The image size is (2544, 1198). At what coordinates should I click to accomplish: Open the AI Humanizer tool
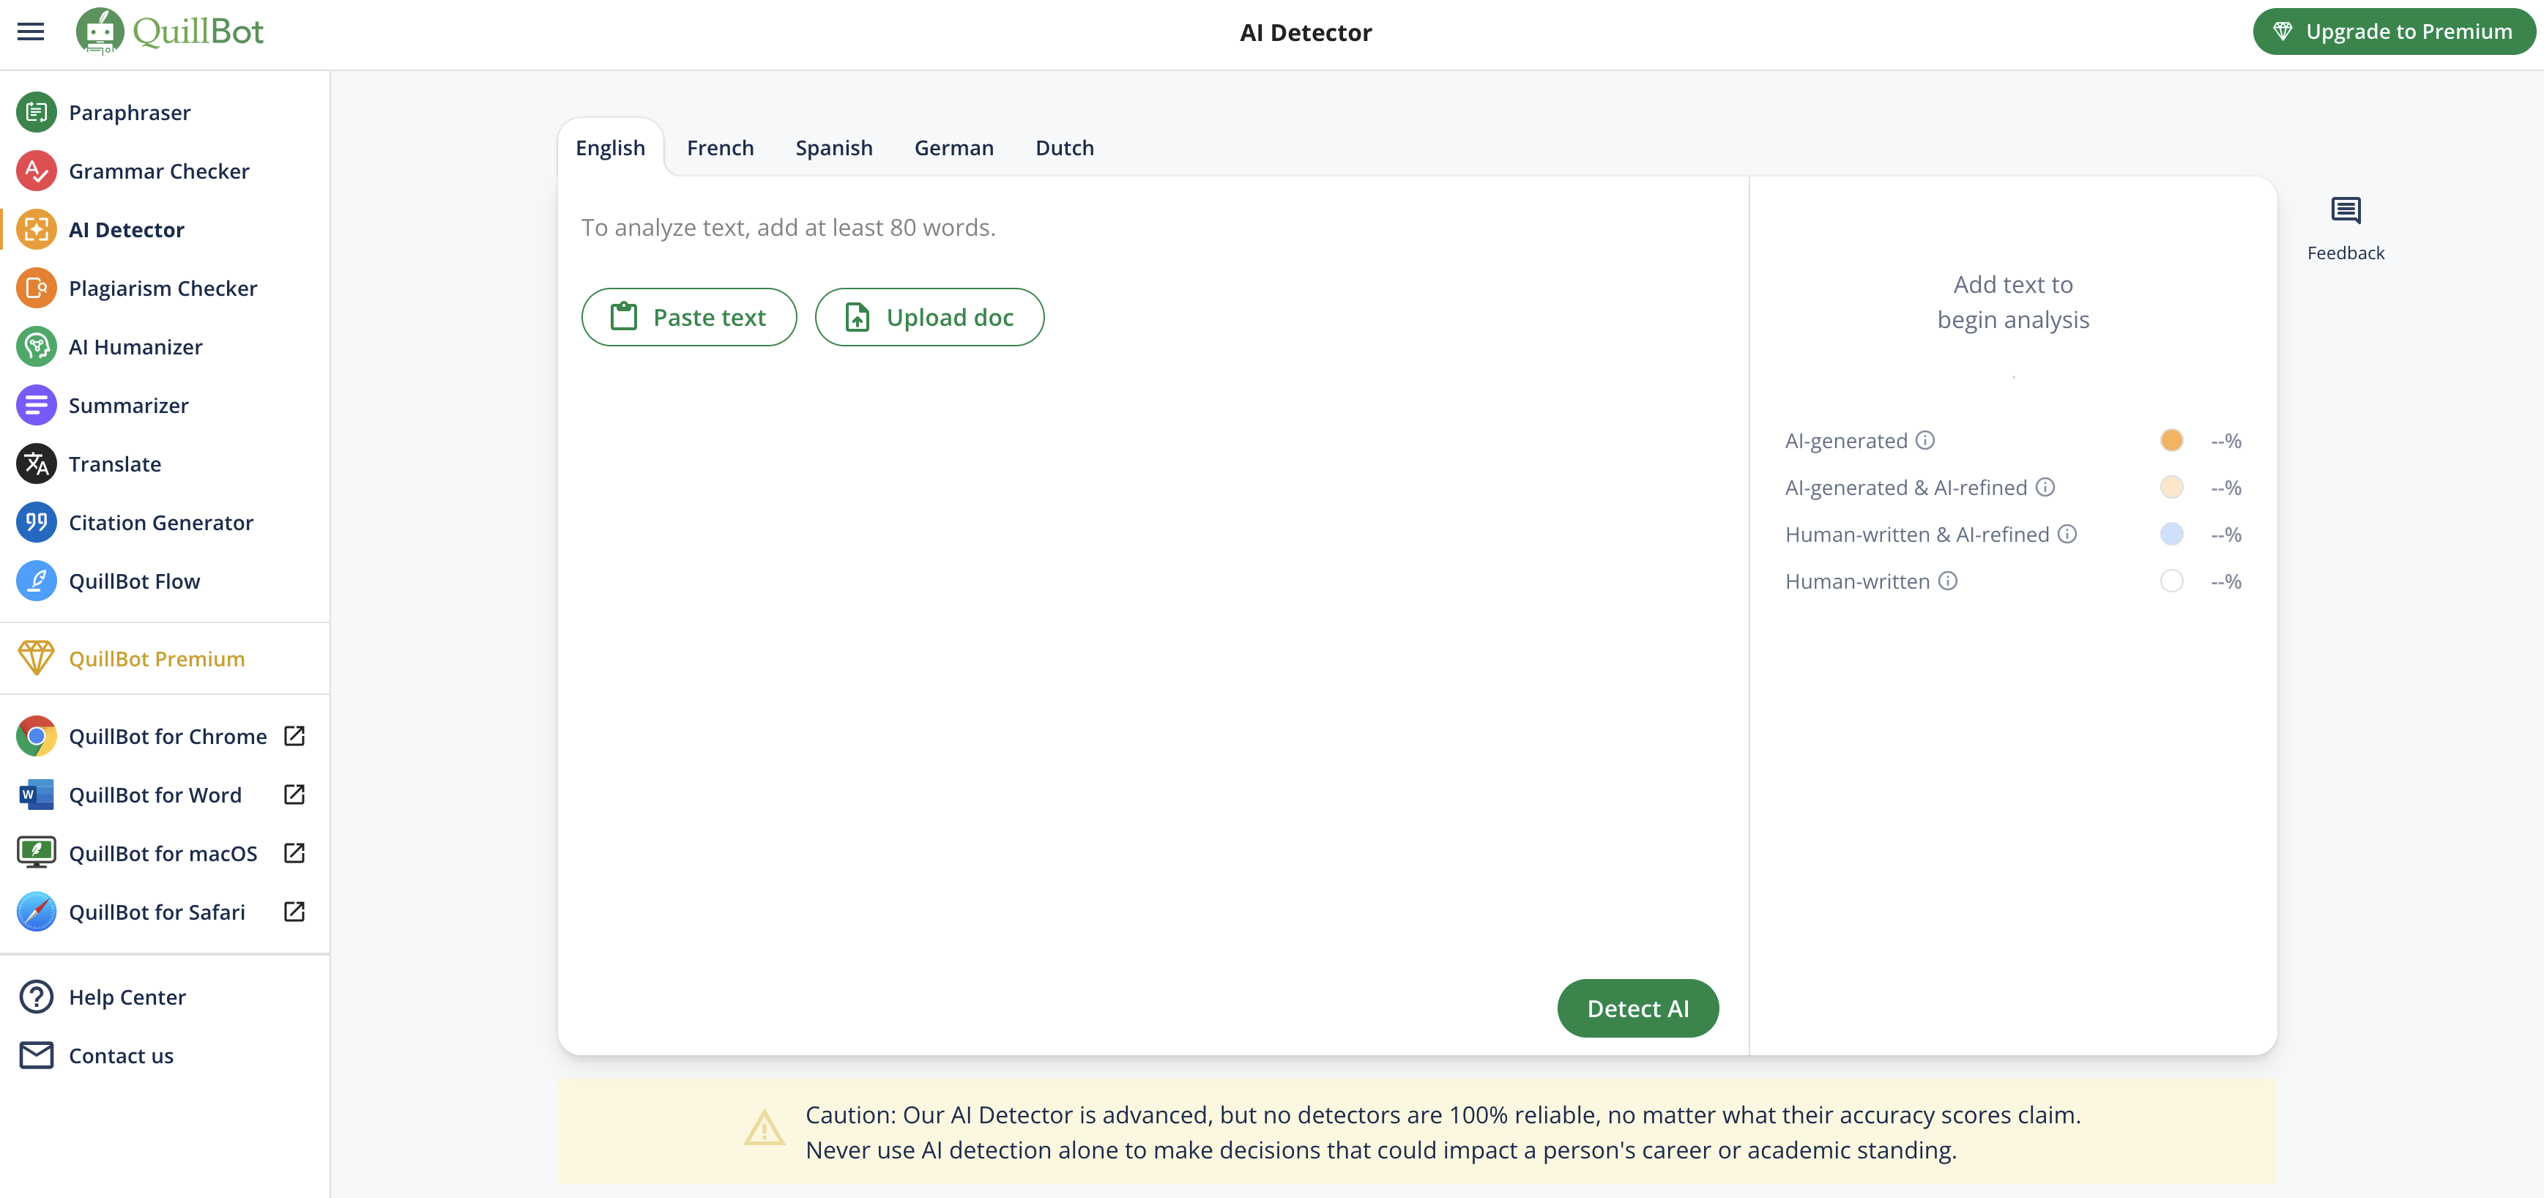pos(135,346)
